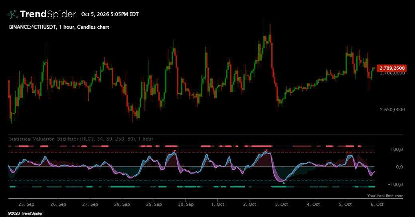Click the TrendSpider brand name text
415x217 pixels.
point(48,14)
